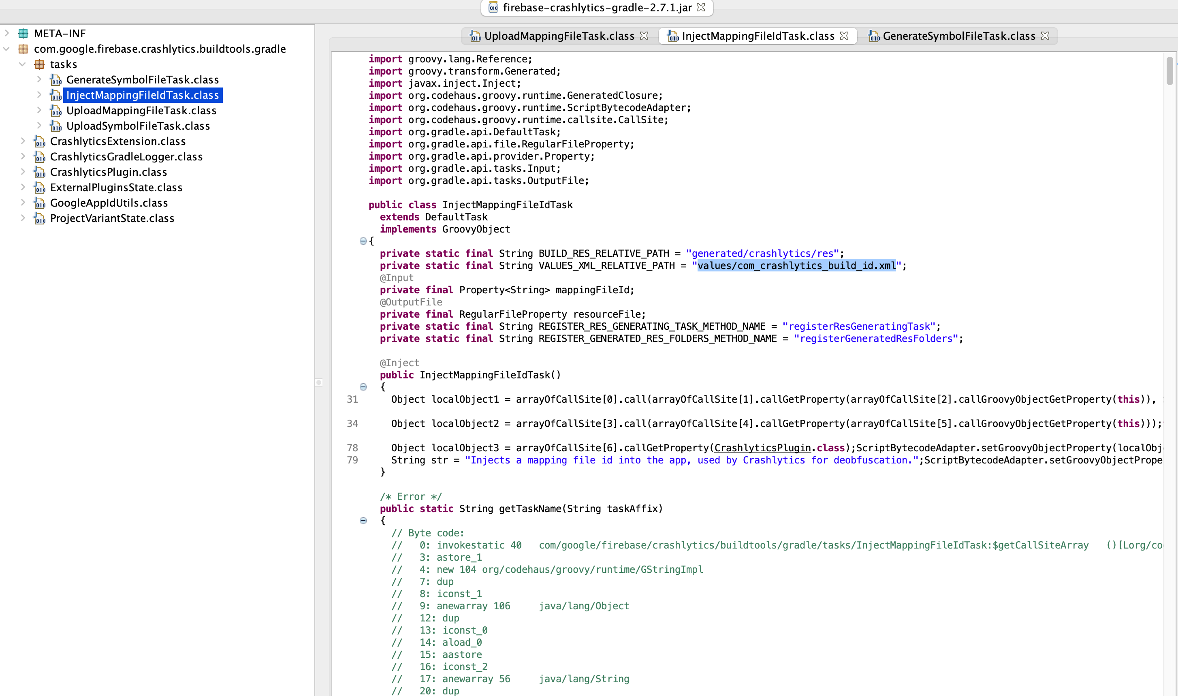Image resolution: width=1178 pixels, height=696 pixels.
Task: Collapse the tasks package node
Action: tap(23, 64)
